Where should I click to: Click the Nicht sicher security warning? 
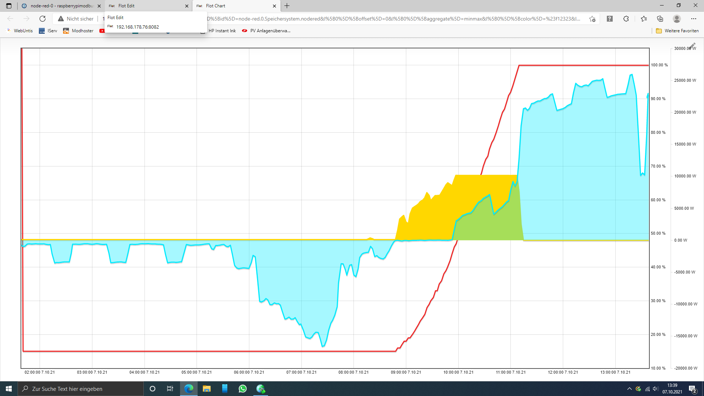[76, 19]
